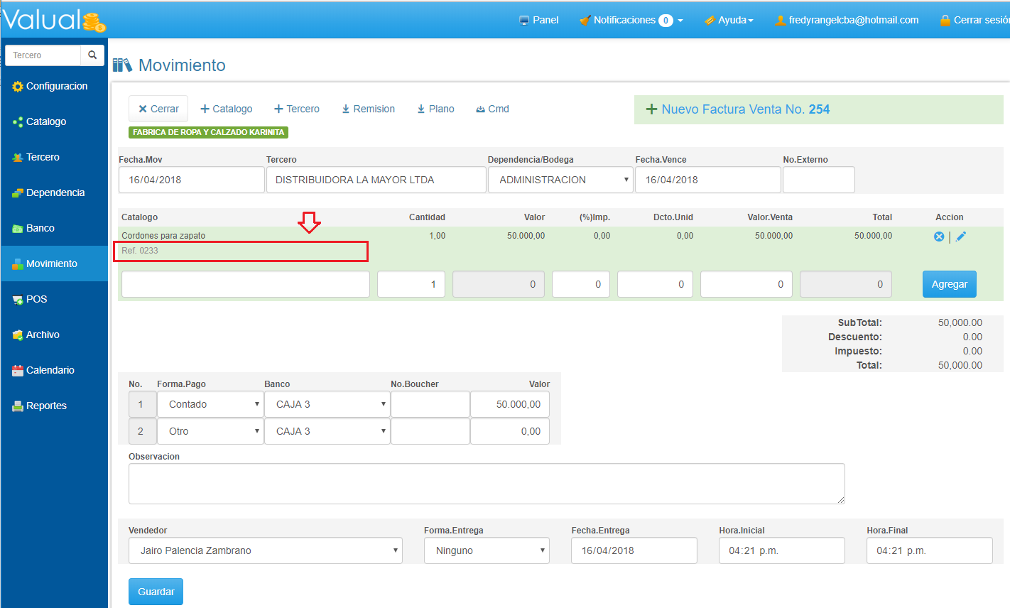1010x608 pixels.
Task: Expand the Dependencia/Bodega dropdown
Action: (560, 180)
